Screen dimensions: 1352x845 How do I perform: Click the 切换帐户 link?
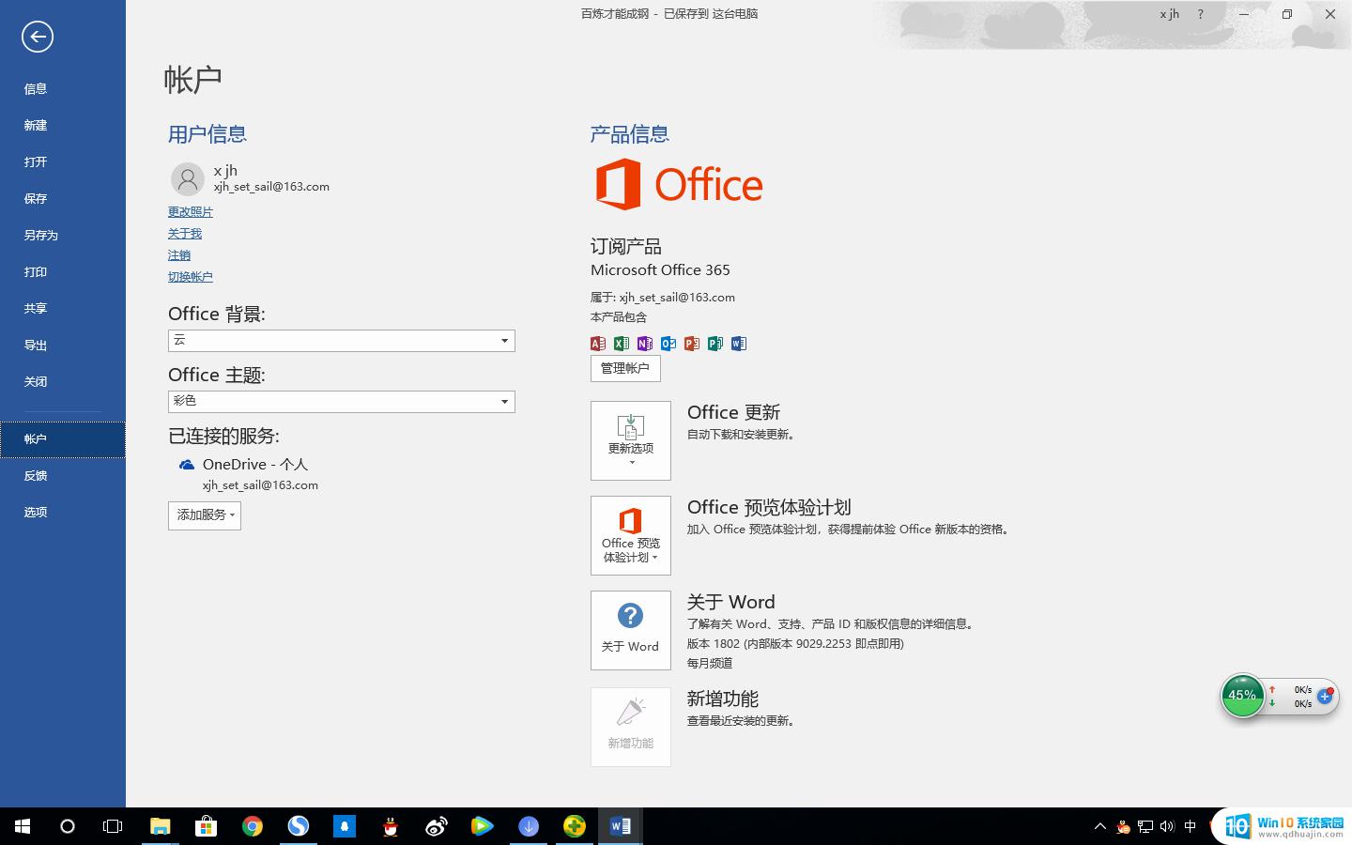[x=191, y=277]
